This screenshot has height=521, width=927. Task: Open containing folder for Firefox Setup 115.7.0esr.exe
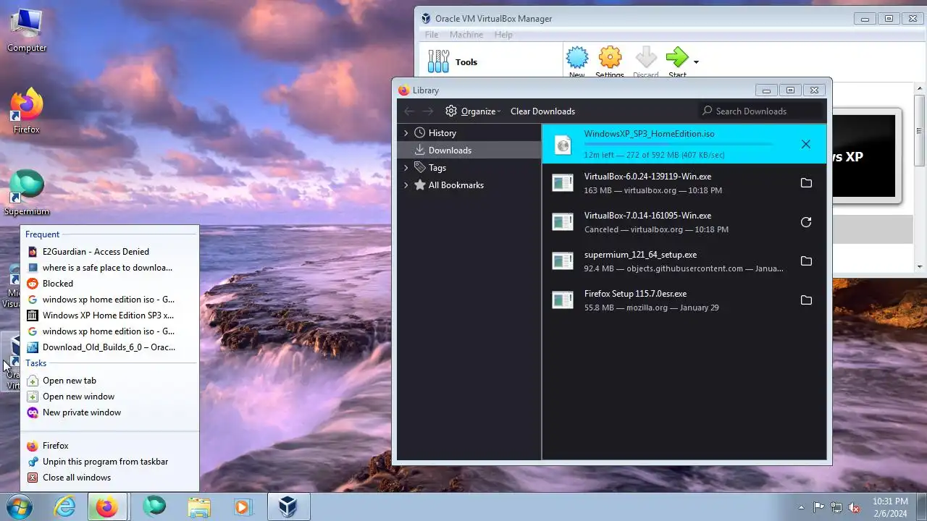click(x=806, y=300)
